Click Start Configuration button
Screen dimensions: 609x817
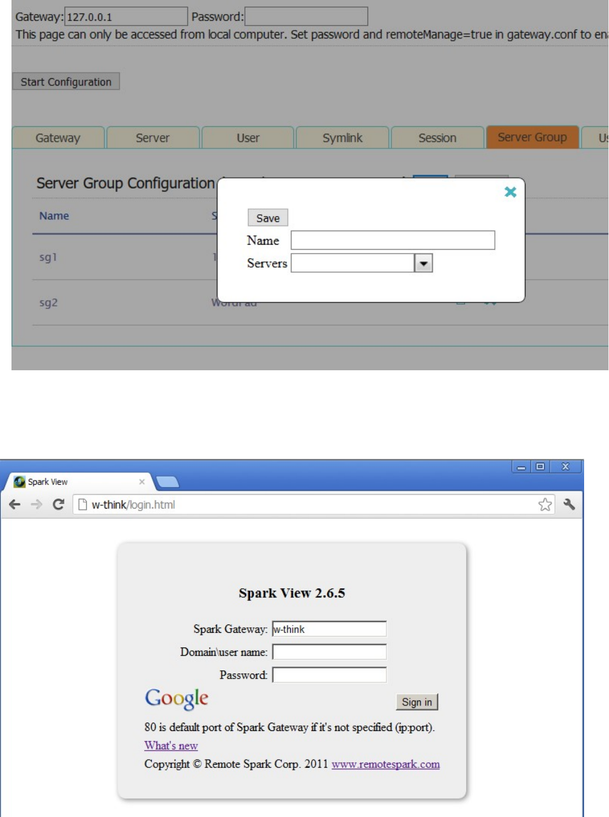tap(66, 82)
